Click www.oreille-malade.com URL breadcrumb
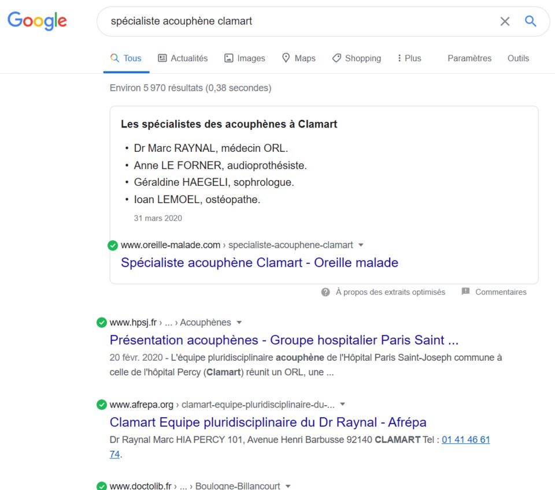 point(237,245)
